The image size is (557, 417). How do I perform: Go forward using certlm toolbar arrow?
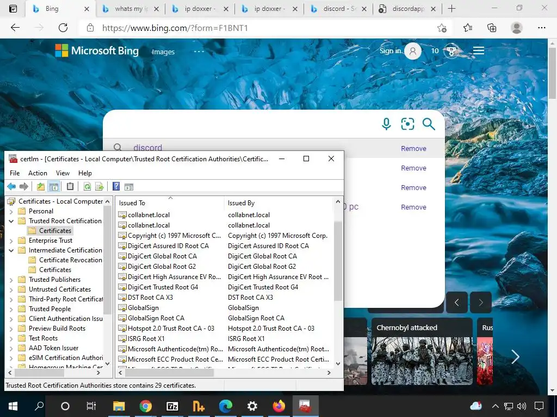pyautogui.click(x=24, y=187)
